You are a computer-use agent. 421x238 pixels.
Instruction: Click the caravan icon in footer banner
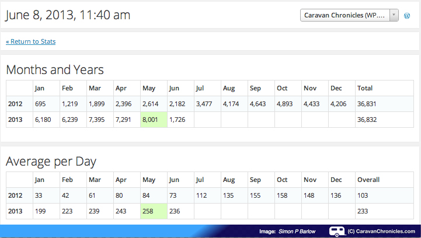click(337, 232)
